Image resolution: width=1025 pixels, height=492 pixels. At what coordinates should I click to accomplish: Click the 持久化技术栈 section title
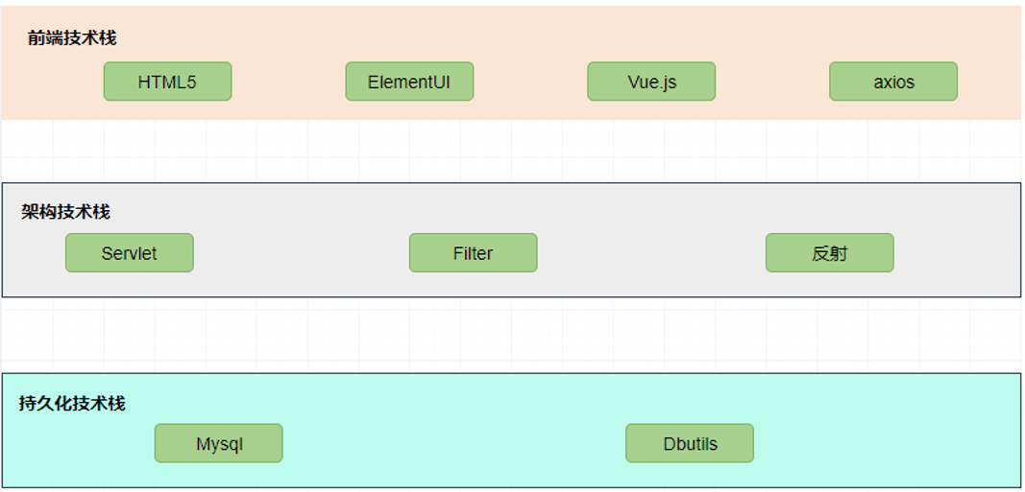(72, 403)
